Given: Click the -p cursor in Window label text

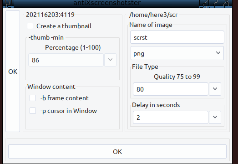Looking at the screenshot, I should coord(69,111).
